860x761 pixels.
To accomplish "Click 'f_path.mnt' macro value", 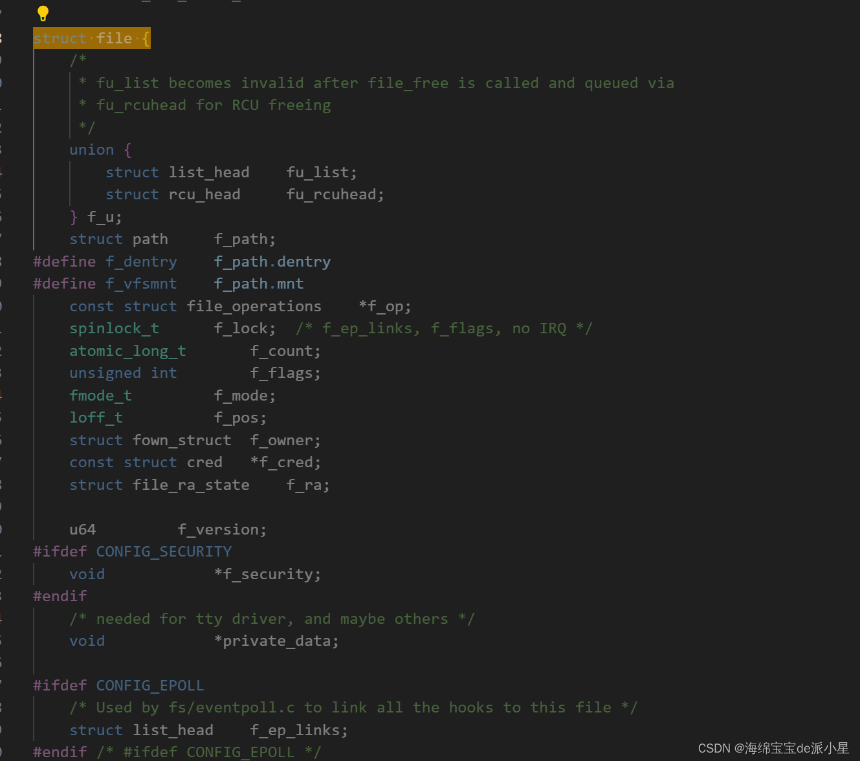I will coord(259,283).
